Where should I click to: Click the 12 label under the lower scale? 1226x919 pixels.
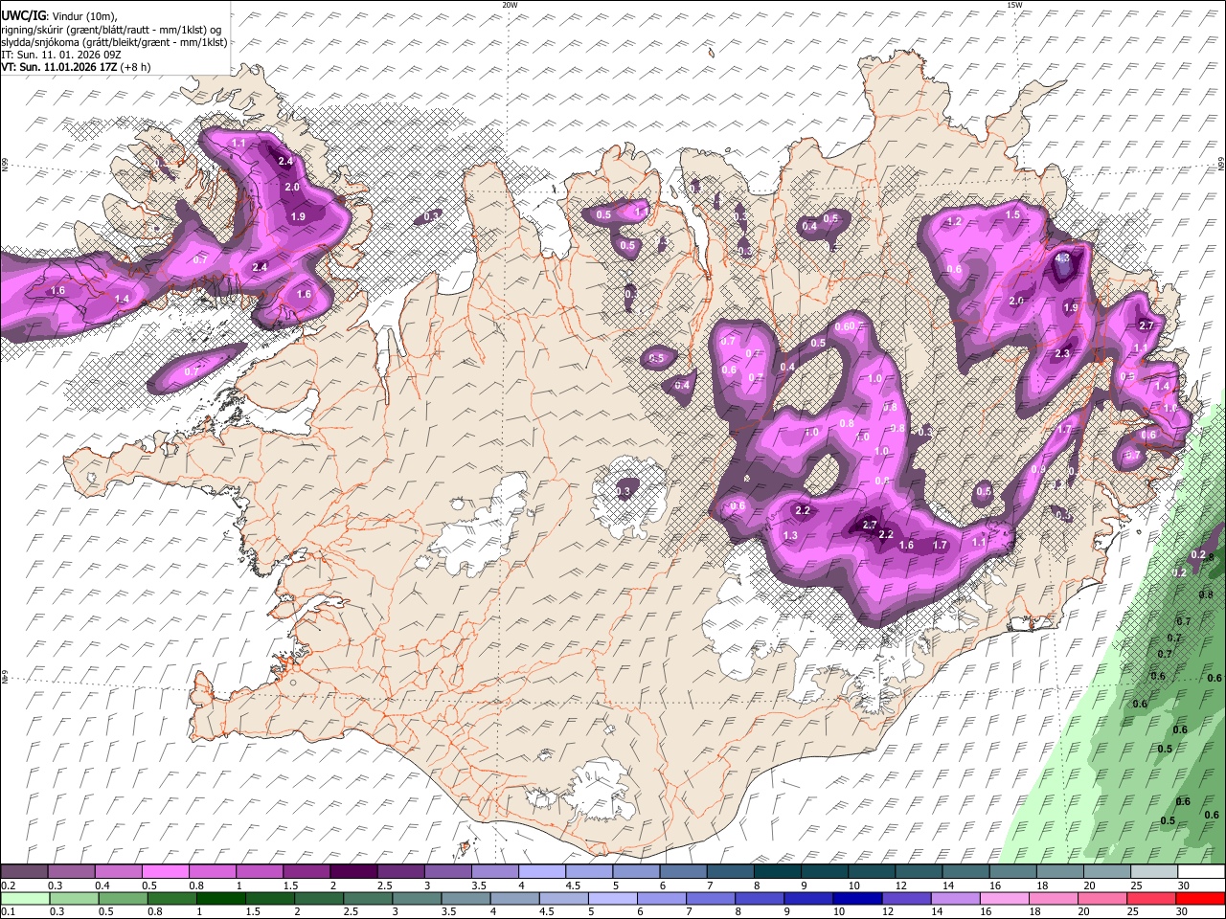(x=889, y=912)
